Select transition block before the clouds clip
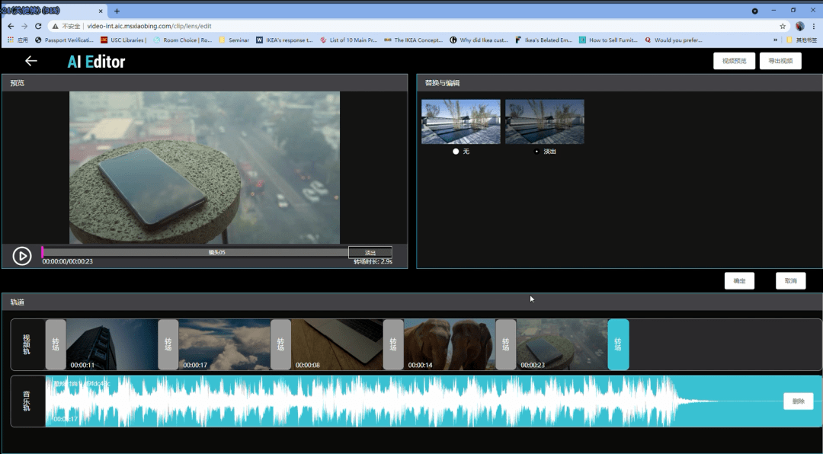Viewport: 823px width, 454px height. tap(168, 344)
